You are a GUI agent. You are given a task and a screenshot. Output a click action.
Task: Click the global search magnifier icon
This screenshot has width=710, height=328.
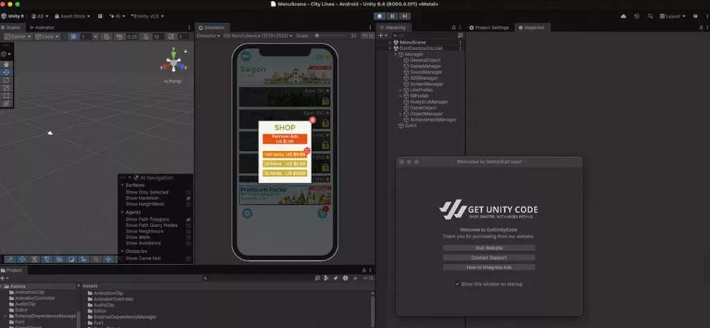650,17
